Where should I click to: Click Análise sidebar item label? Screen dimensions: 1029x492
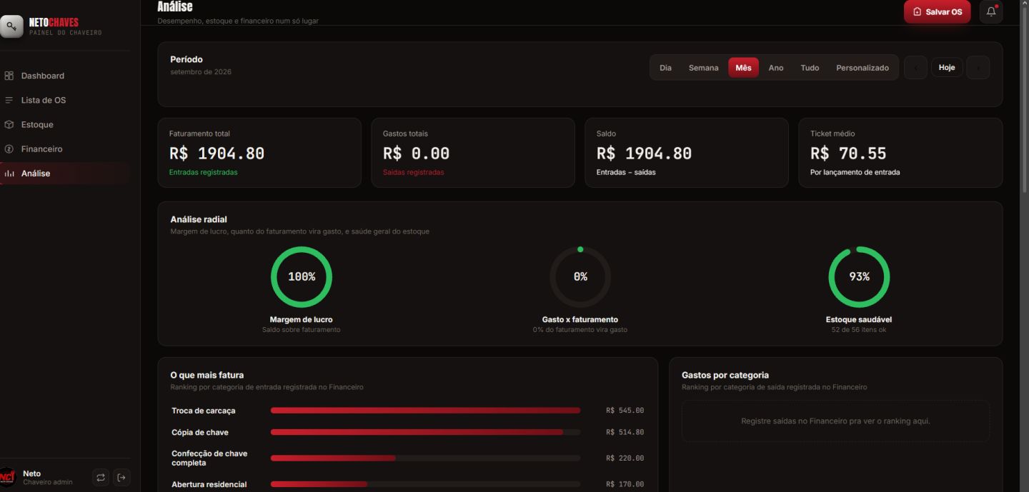[x=36, y=174]
